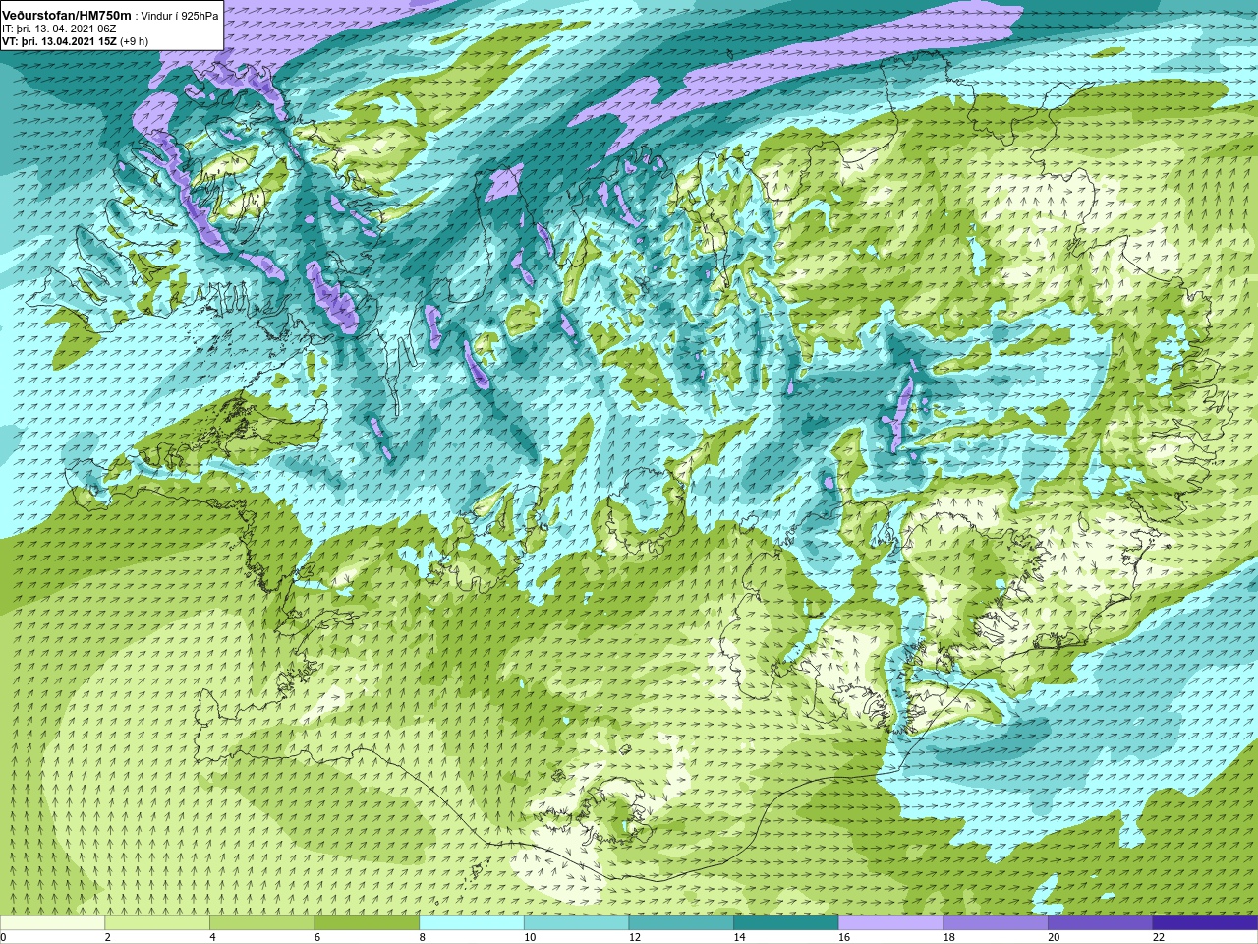This screenshot has height=944, width=1258.
Task: Click the 'Vindur í 925hPa' label
Action: click(180, 16)
